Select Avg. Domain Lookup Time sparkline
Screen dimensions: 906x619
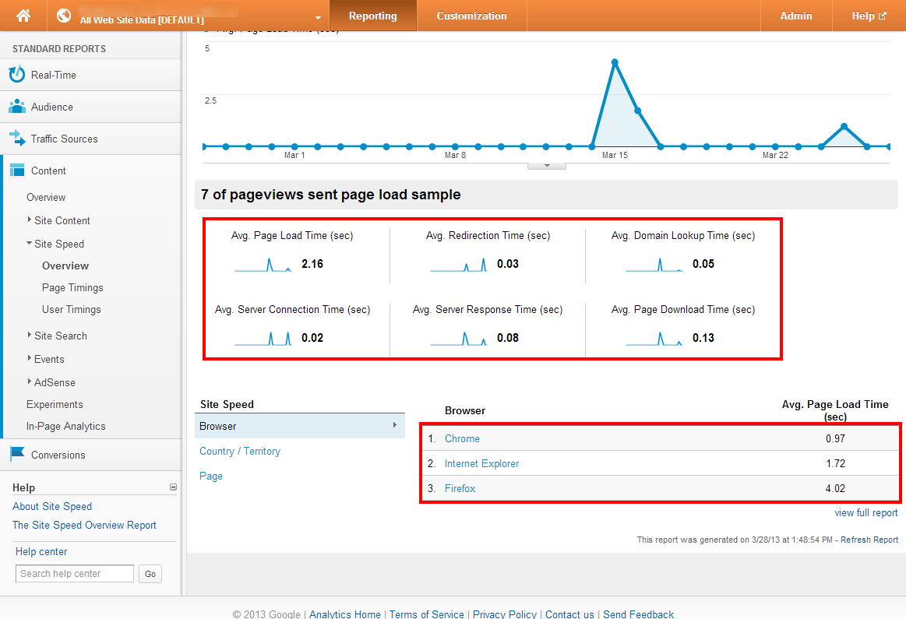[654, 265]
